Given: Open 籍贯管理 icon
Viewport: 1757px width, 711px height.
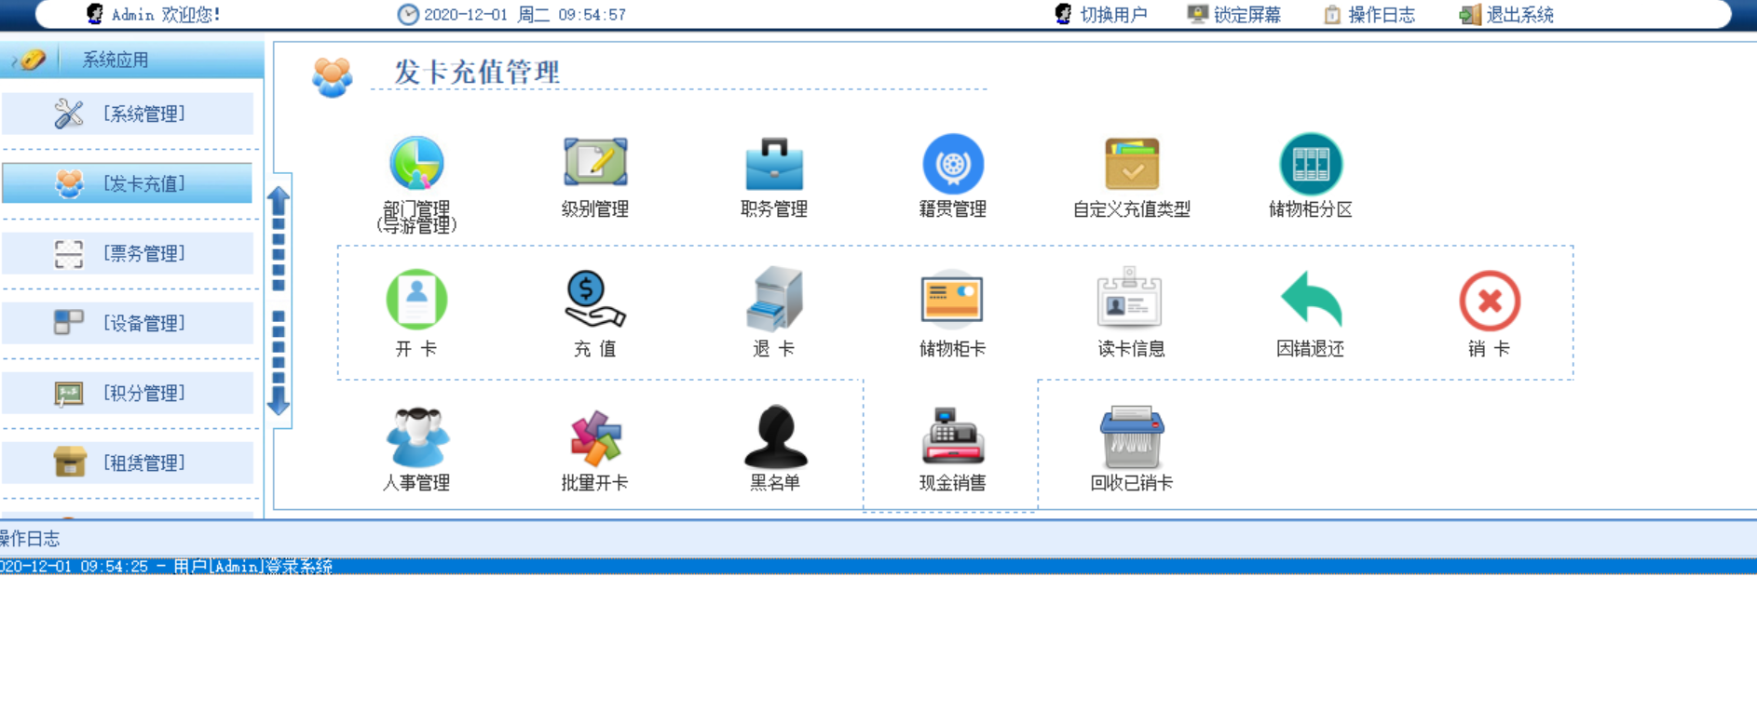Looking at the screenshot, I should 953,164.
